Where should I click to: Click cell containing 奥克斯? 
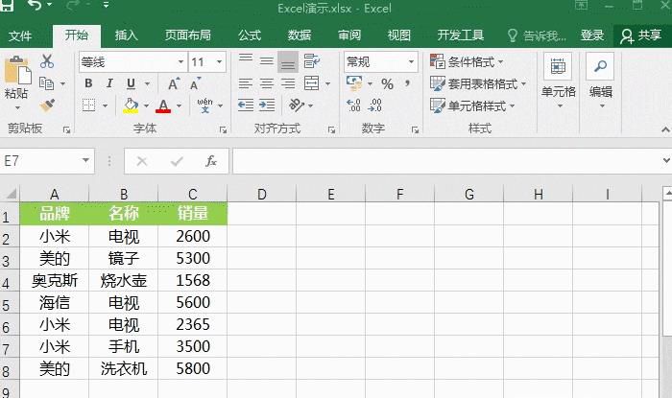(55, 280)
